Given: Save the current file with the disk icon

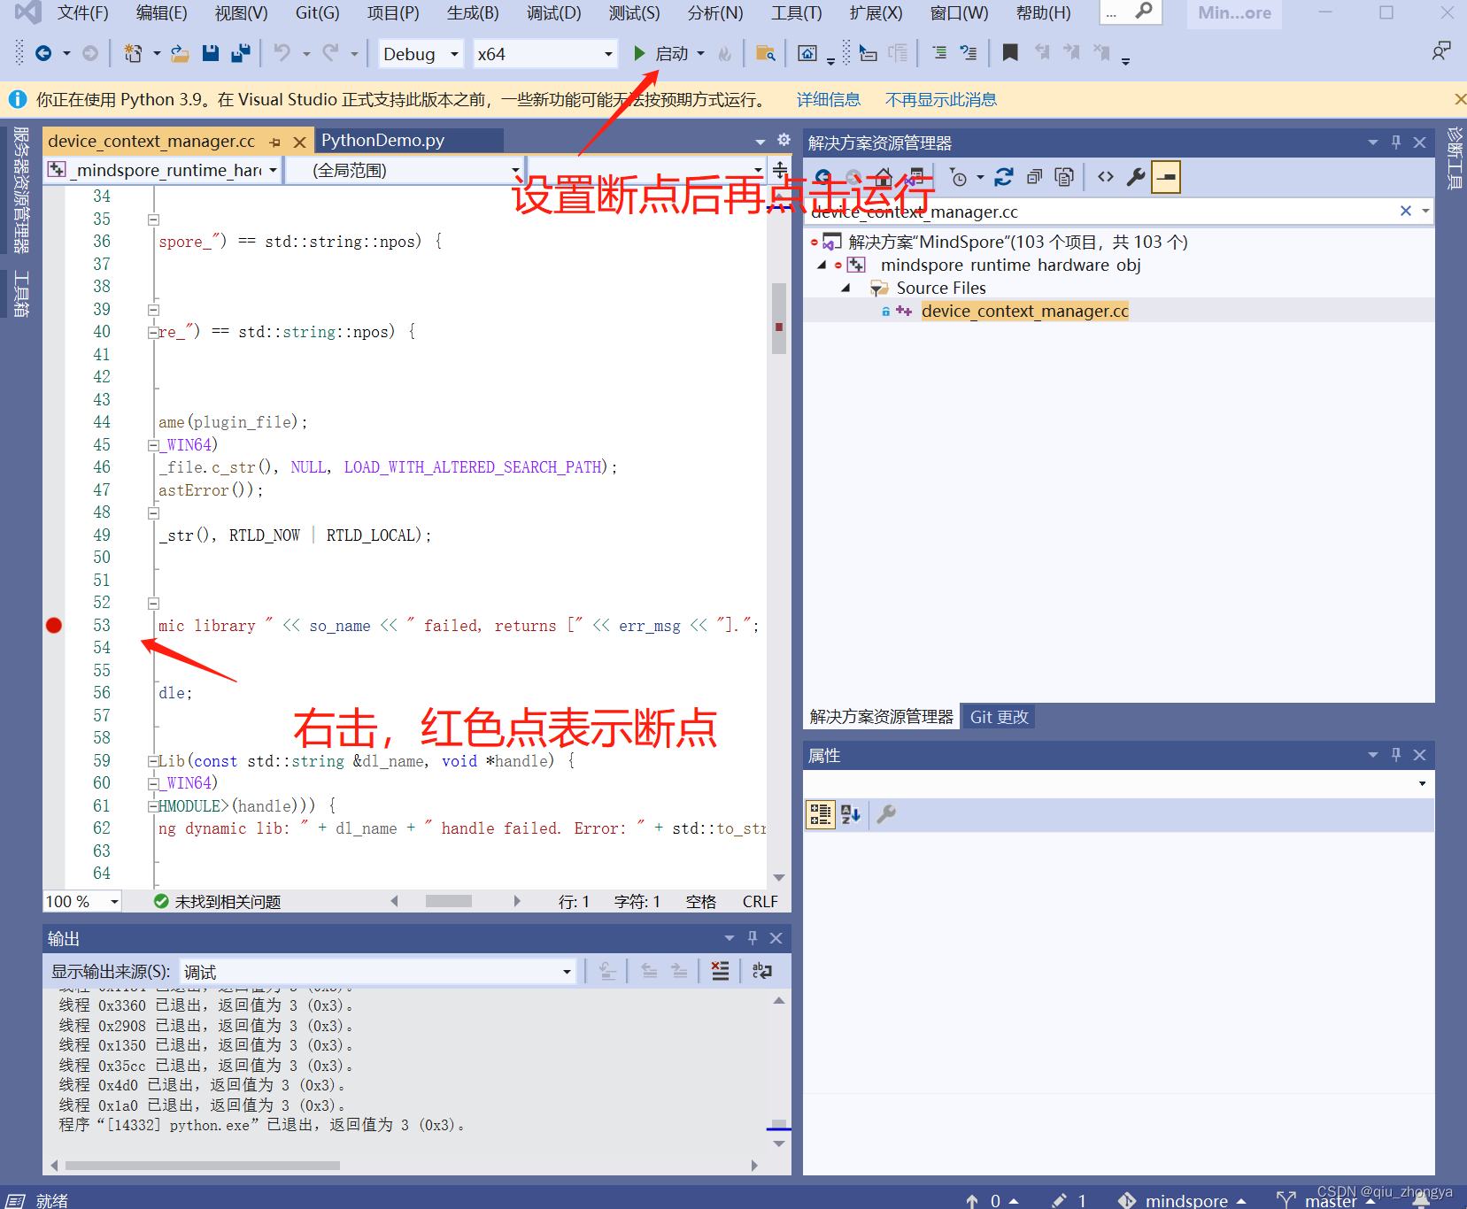Looking at the screenshot, I should 210,54.
